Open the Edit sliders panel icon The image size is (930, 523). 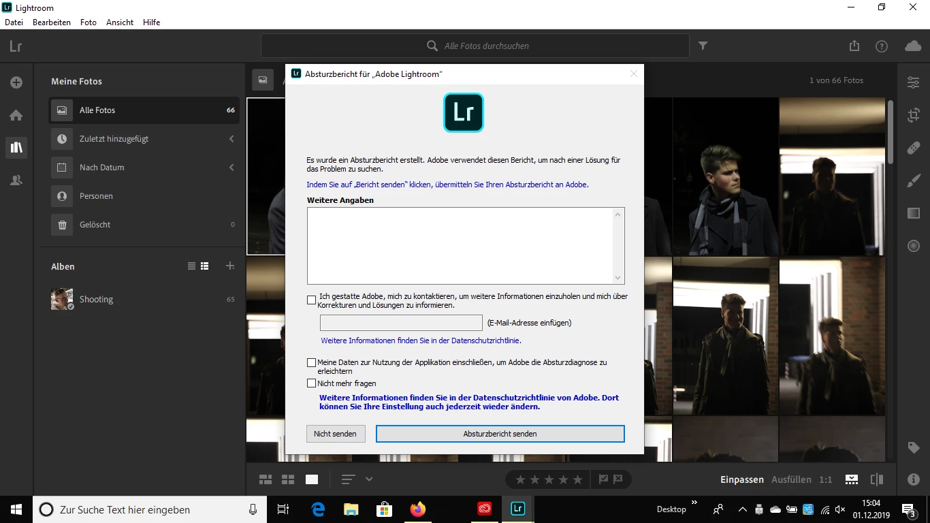[914, 82]
